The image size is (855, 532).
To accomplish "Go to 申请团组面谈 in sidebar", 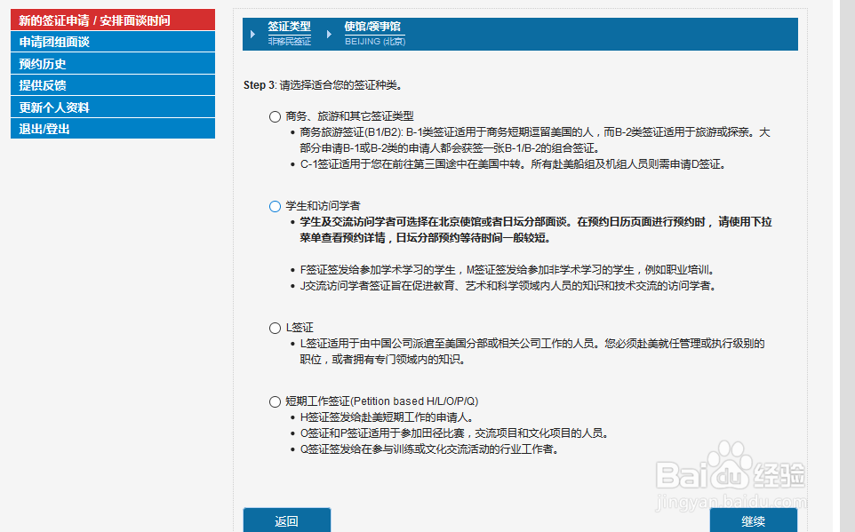I will pyautogui.click(x=113, y=41).
